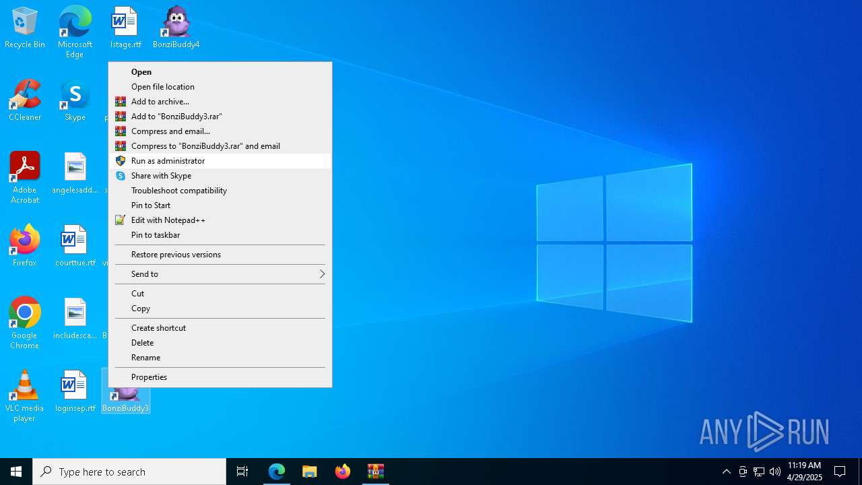862x485 pixels.
Task: Choose Pin to taskbar
Action: coord(220,235)
